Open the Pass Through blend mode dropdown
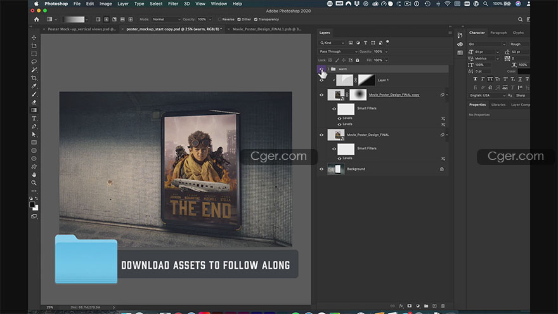Viewport: 558px width, 314px height. 338,51
